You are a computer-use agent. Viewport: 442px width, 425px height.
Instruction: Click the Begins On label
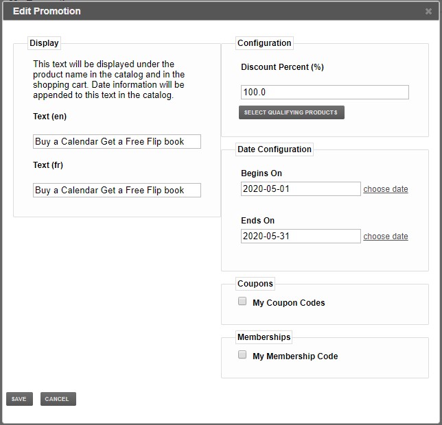point(261,173)
